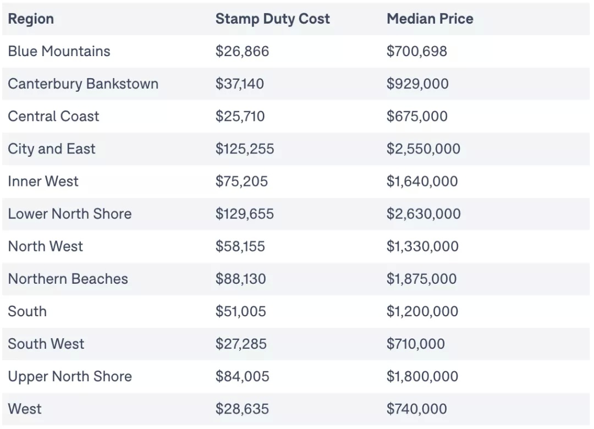Click the $2,550,000 median price

pyautogui.click(x=424, y=149)
